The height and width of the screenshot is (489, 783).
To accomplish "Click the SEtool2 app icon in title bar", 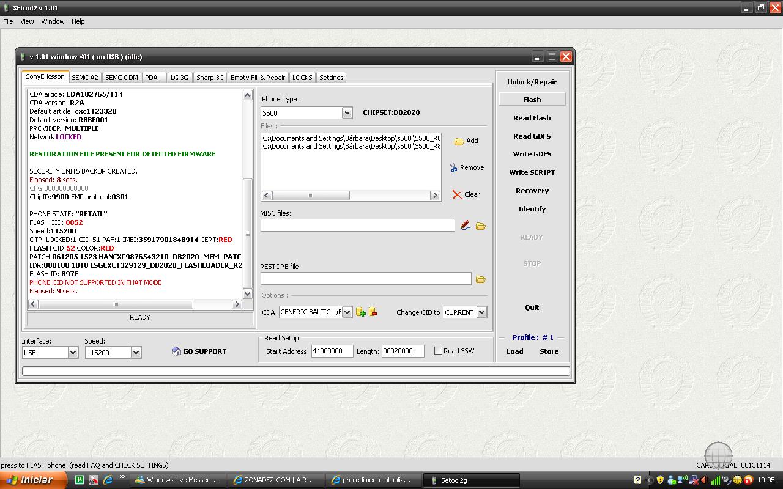I will [6, 8].
